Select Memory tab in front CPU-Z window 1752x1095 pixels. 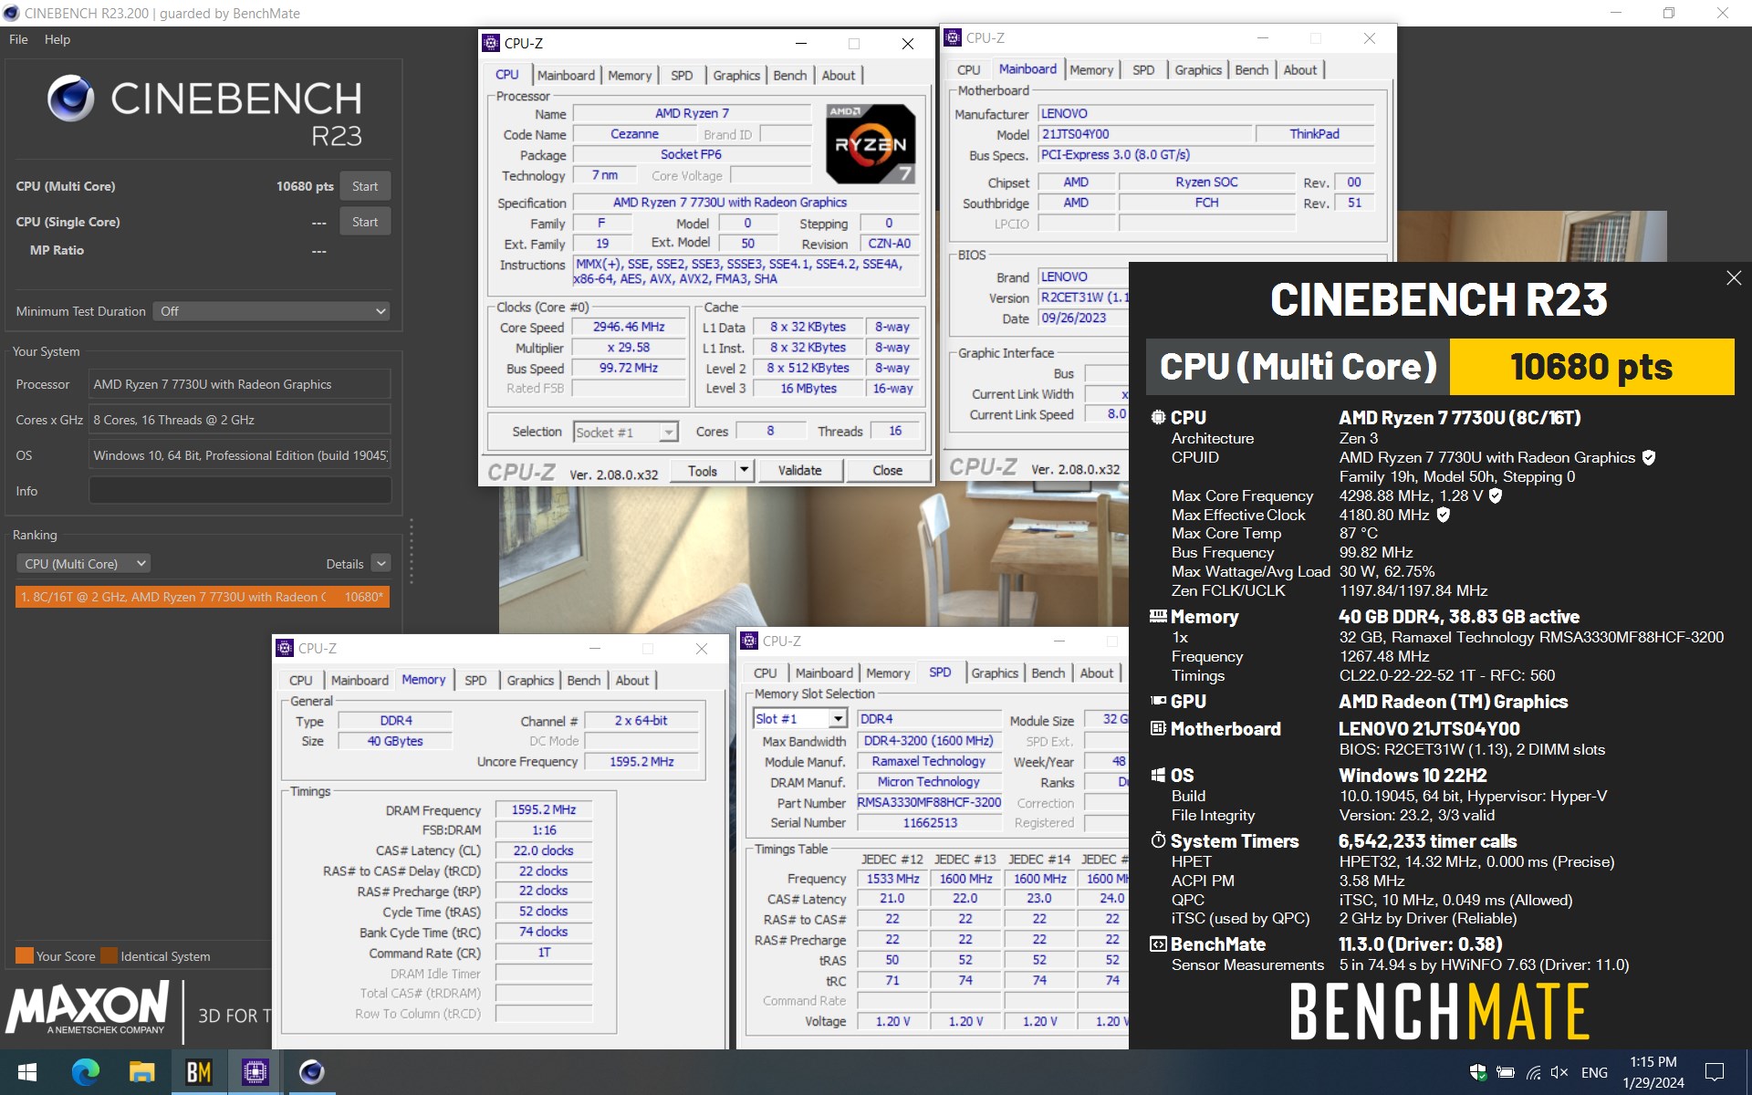point(630,76)
